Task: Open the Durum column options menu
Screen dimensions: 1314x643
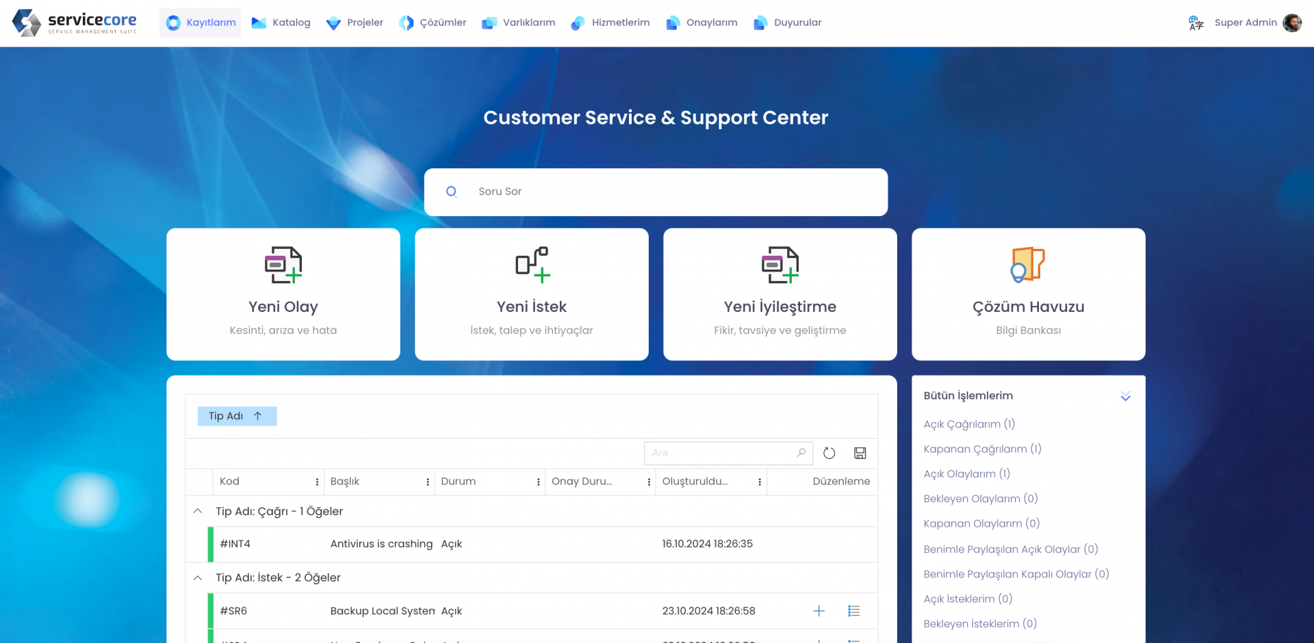Action: click(x=538, y=482)
